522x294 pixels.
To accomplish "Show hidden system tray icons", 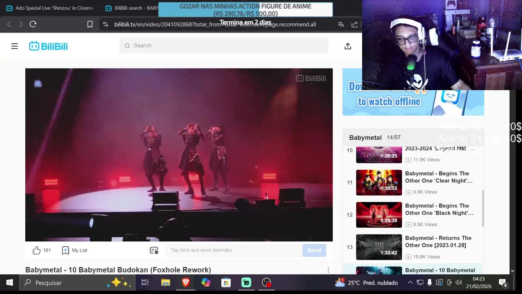I will (x=410, y=283).
